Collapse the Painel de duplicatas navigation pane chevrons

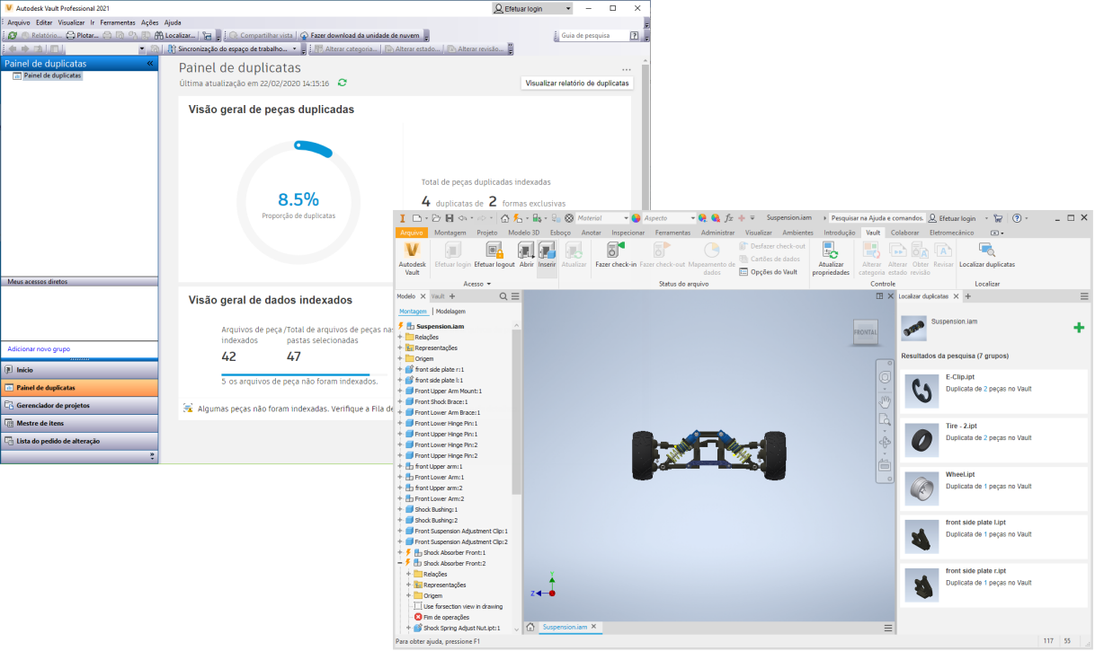coord(151,64)
